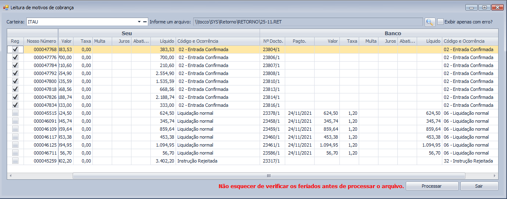Open the Carteira dropdown arrow
Screen dimensions: 507x199
click(139, 22)
